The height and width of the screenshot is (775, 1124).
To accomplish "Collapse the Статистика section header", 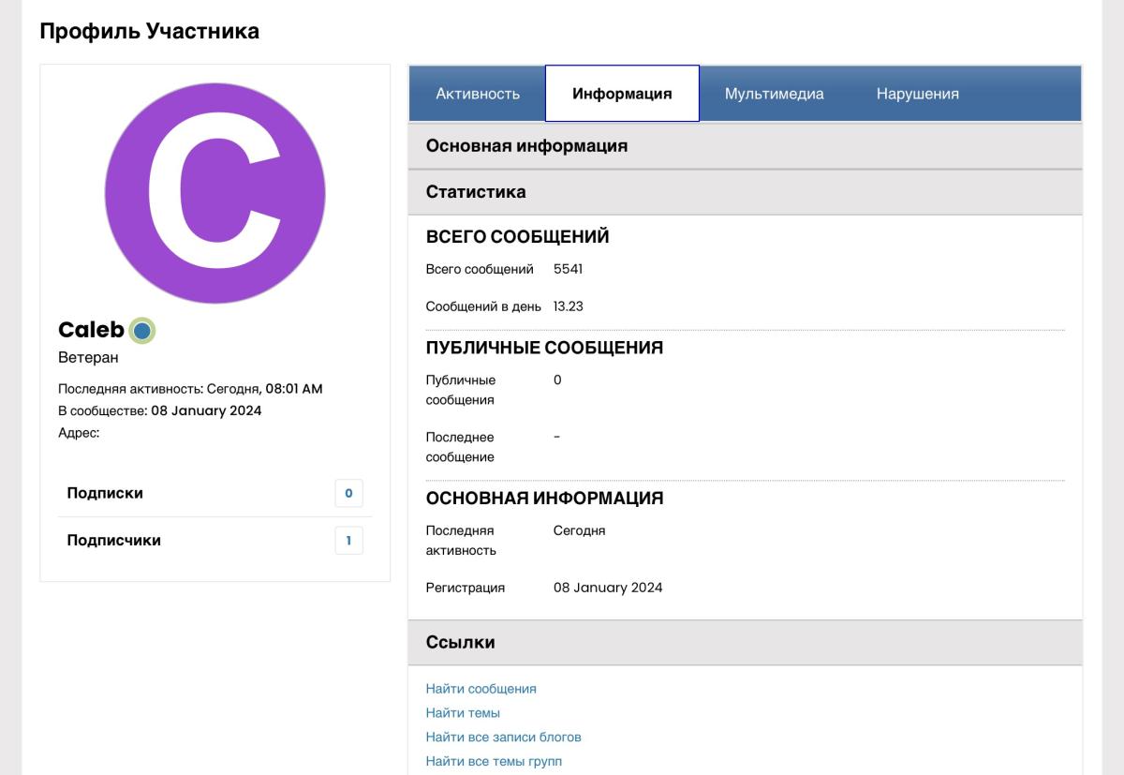I will click(477, 190).
